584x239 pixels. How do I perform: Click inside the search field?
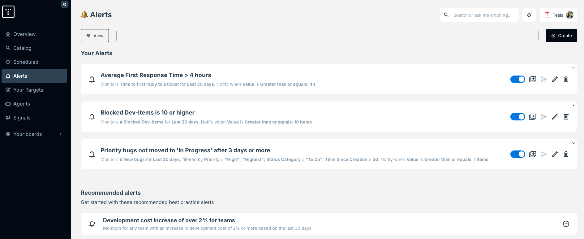483,15
